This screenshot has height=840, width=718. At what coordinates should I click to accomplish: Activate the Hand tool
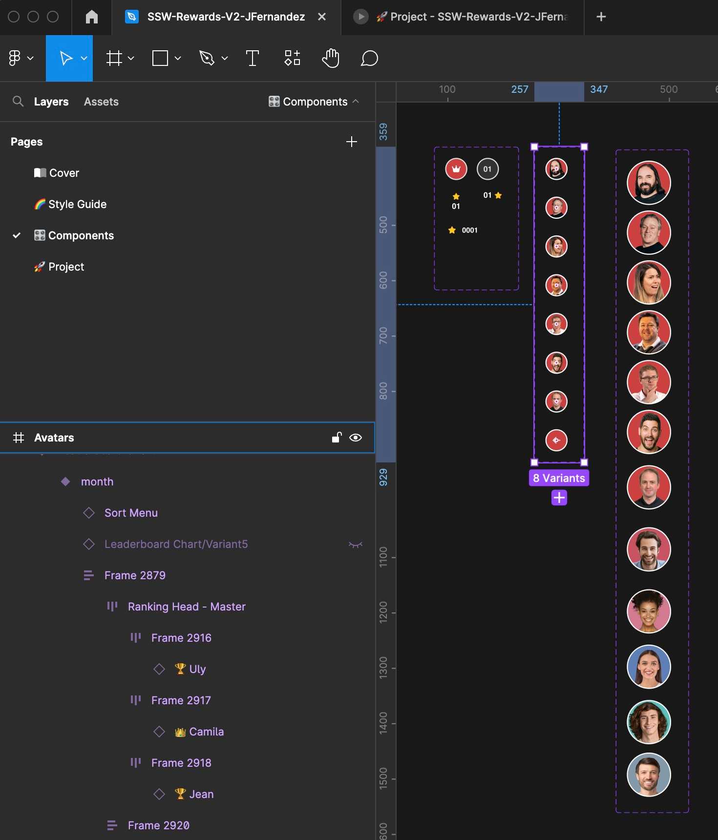(x=331, y=58)
